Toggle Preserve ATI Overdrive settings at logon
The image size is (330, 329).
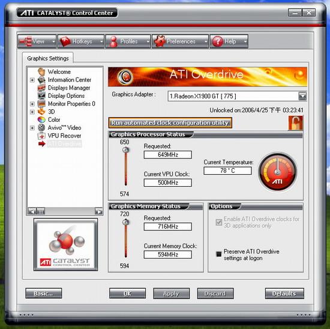tap(219, 254)
